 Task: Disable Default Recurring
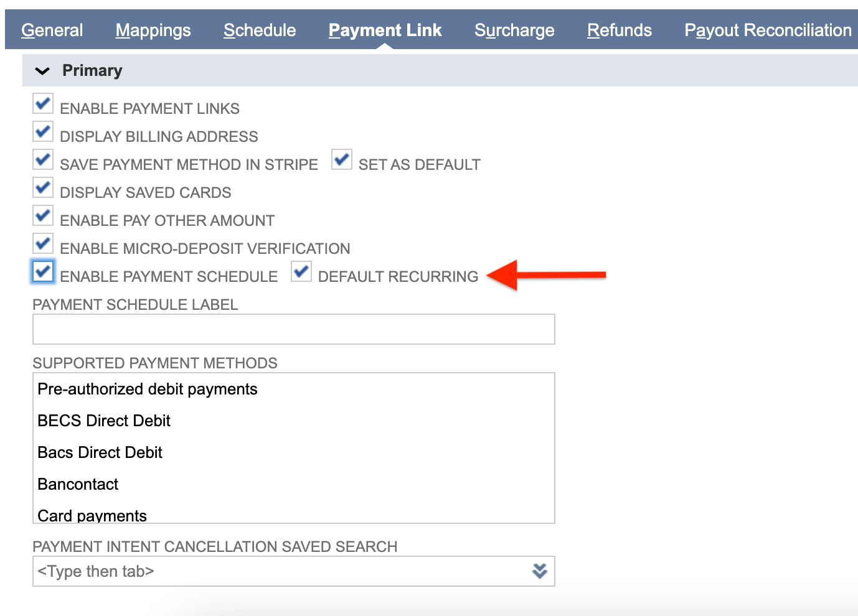point(301,271)
